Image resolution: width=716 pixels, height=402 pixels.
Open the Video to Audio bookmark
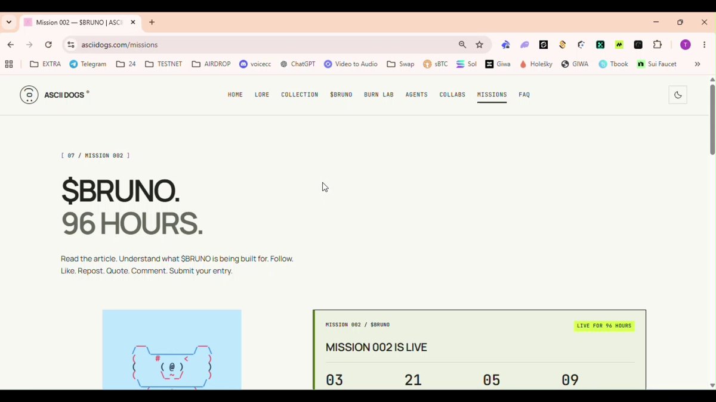(351, 64)
